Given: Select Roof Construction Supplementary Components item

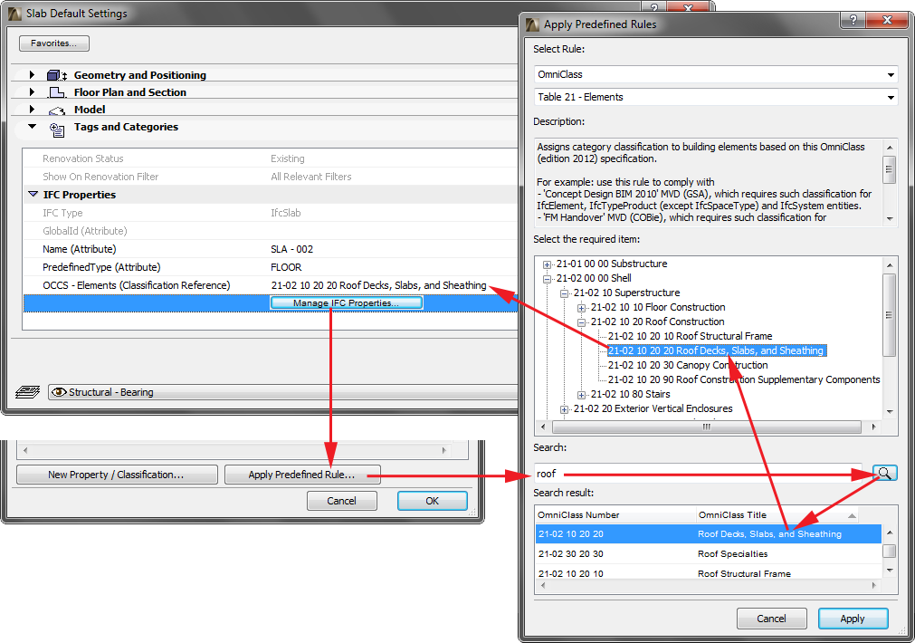Looking at the screenshot, I should tap(744, 379).
